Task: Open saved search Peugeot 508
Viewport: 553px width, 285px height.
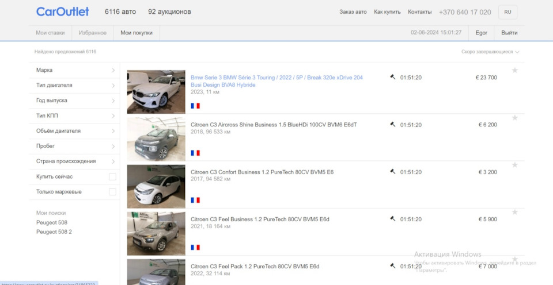Action: click(52, 223)
